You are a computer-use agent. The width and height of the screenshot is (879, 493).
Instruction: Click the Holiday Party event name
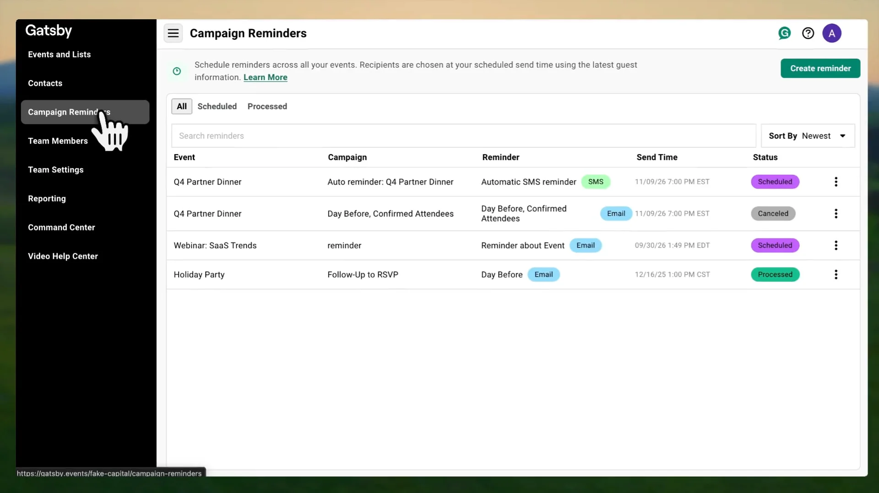point(199,274)
